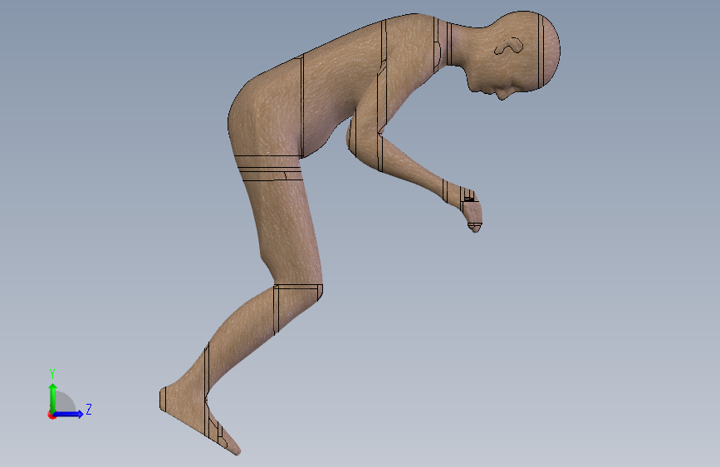The width and height of the screenshot is (720, 467).
Task: Select the mannequin's clenched hand
Action: tap(472, 213)
